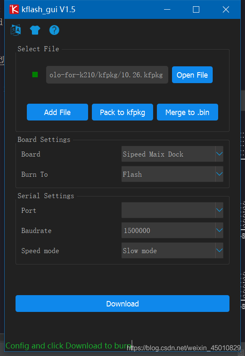The width and height of the screenshot is (245, 356).
Task: Click the 'Speed mode' label text
Action: click(40, 251)
